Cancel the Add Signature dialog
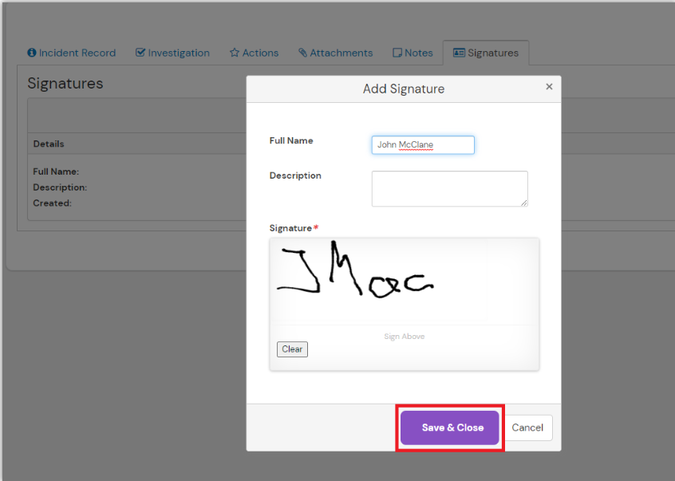 coord(527,428)
